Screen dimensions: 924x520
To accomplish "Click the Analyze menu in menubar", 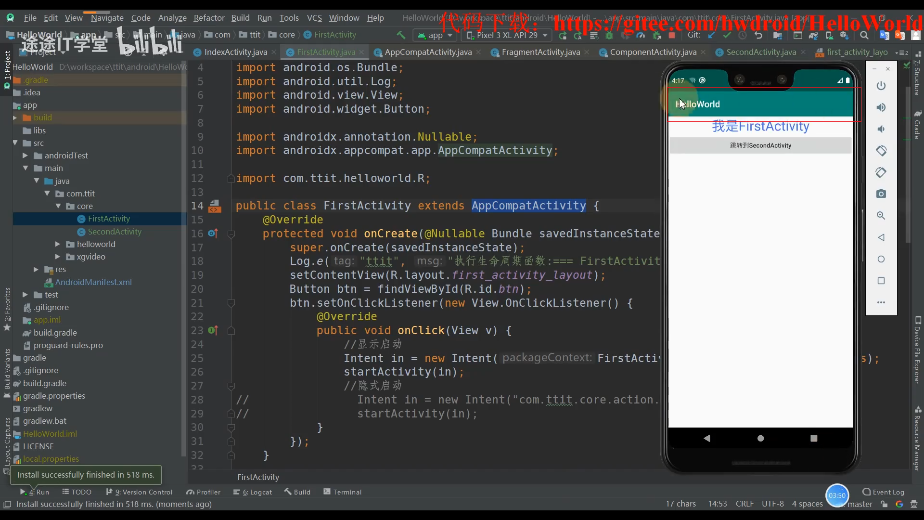I will [x=171, y=17].
